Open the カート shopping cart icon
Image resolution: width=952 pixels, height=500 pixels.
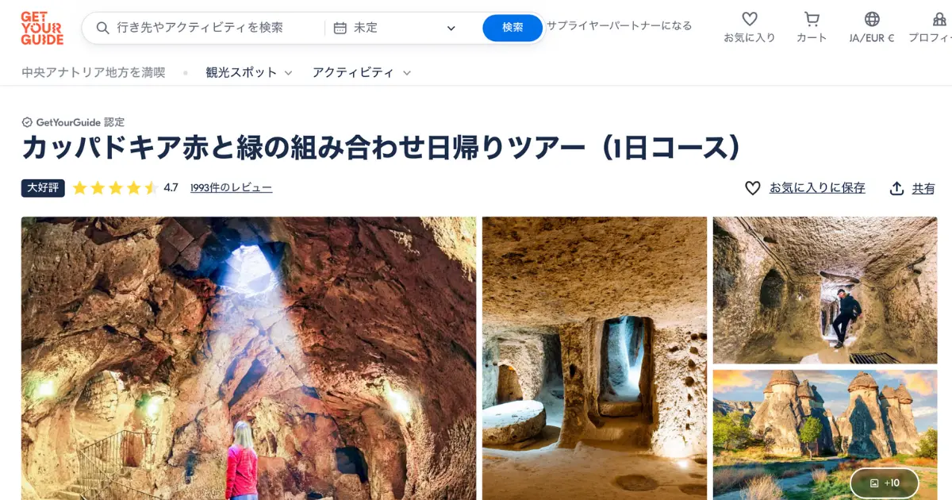(812, 19)
